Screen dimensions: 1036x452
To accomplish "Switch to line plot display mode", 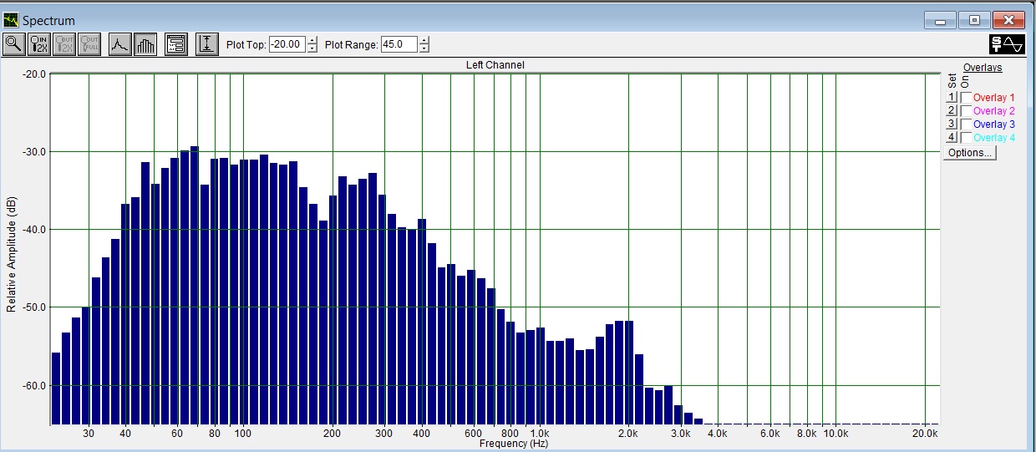I will (120, 44).
